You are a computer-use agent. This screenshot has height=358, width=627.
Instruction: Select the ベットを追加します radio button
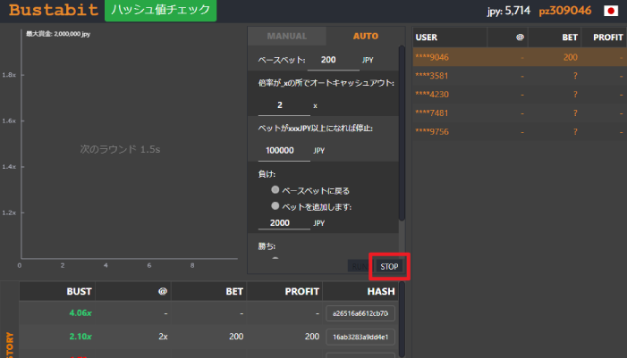(275, 206)
